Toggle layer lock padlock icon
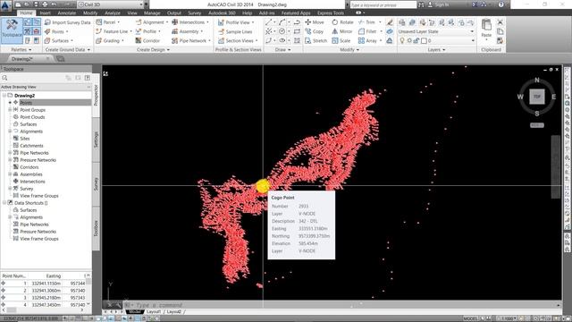Viewport: 572px width, 322px height. (416, 40)
